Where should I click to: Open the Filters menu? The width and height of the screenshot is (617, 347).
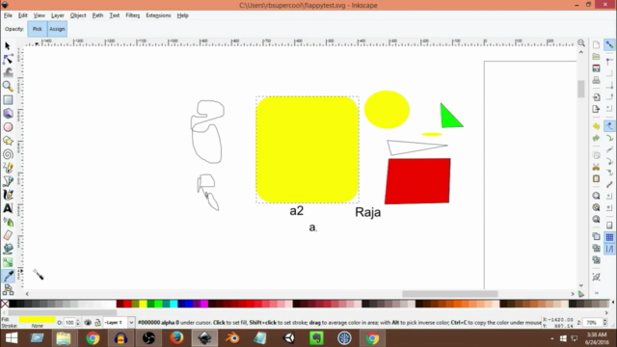[133, 15]
